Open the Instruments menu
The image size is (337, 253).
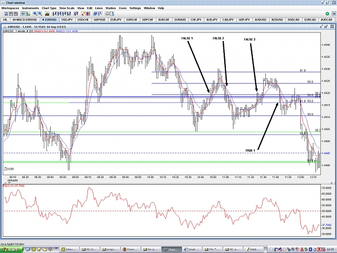point(30,8)
